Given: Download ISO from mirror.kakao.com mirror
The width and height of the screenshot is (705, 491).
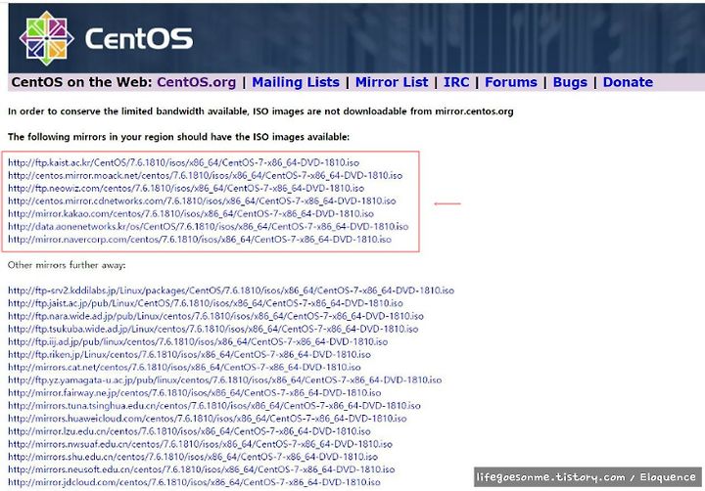Looking at the screenshot, I should pos(191,214).
